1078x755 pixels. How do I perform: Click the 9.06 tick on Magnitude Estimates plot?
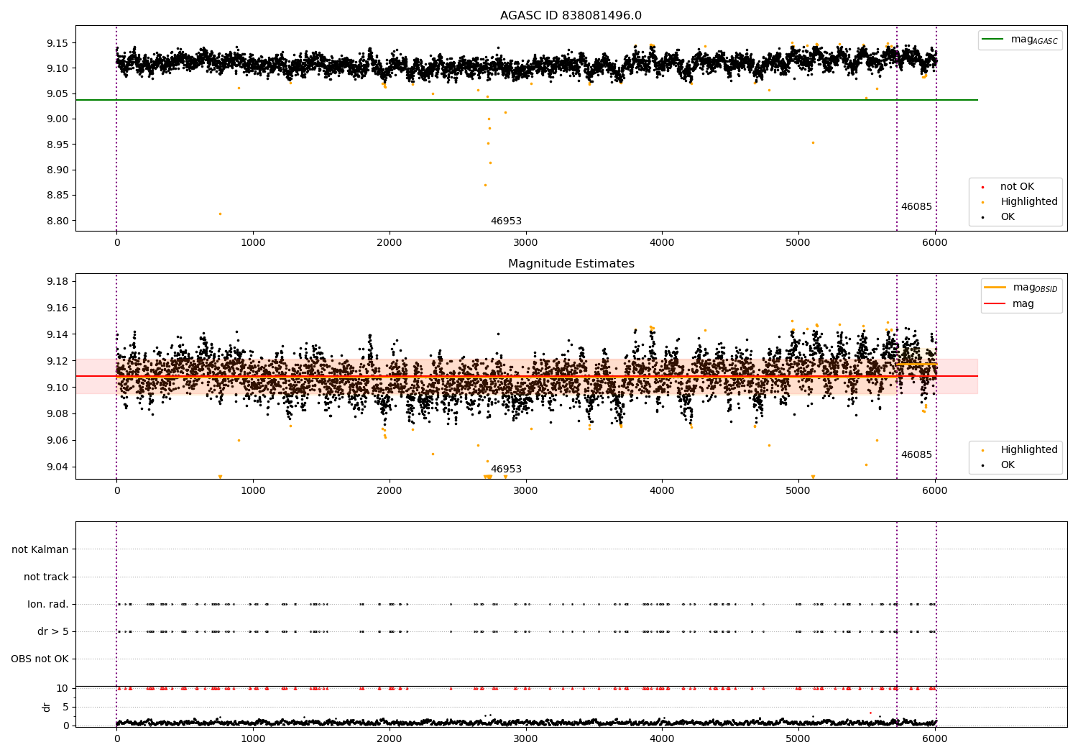click(56, 441)
